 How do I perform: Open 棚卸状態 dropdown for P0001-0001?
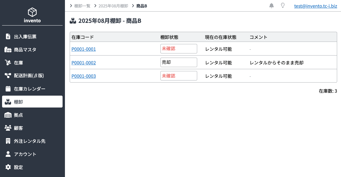click(179, 49)
